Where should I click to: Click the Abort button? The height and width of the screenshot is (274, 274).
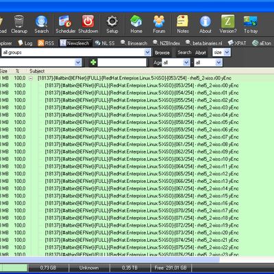coord(201,53)
